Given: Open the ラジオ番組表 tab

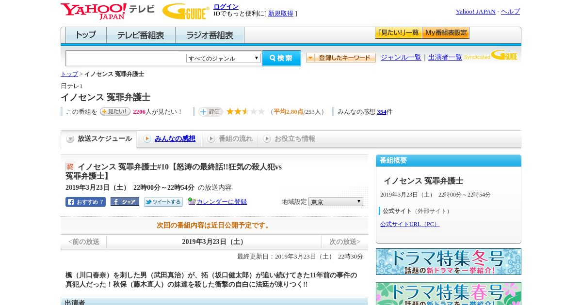Looking at the screenshot, I should point(210,35).
